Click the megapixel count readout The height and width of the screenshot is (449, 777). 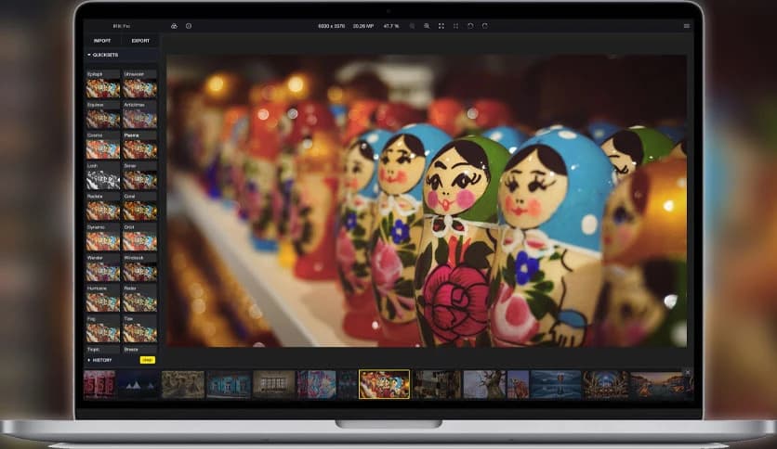[363, 26]
